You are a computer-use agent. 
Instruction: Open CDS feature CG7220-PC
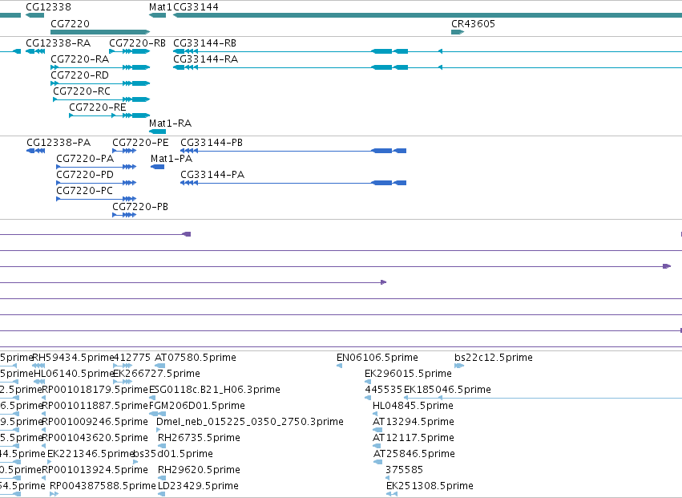point(96,199)
